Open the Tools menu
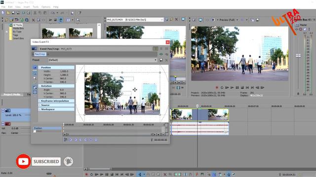Screen dimensions: 316x177 pos(36,7)
